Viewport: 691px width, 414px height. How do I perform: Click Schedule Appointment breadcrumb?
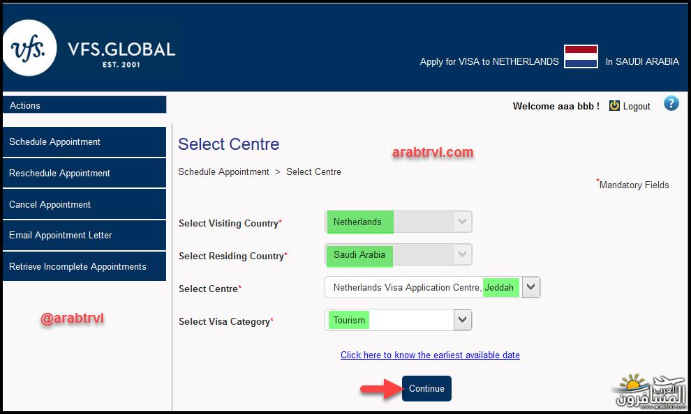[223, 171]
